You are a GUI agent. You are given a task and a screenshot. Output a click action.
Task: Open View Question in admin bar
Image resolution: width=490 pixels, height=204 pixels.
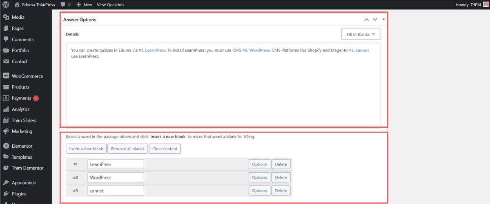110,4
